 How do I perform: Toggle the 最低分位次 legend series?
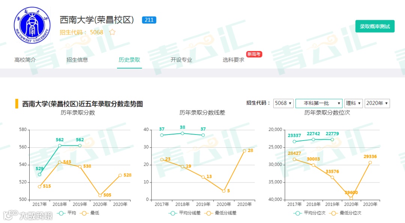click(345, 213)
